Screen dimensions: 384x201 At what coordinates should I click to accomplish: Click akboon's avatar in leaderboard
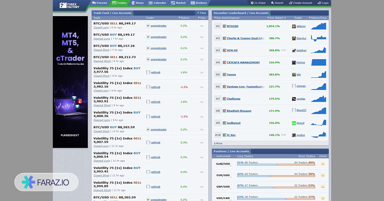[x=294, y=26]
